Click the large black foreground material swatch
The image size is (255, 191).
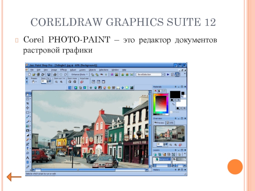point(175,94)
